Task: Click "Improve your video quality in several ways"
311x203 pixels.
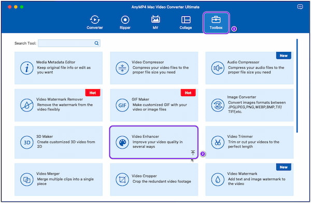Action: click(158, 144)
